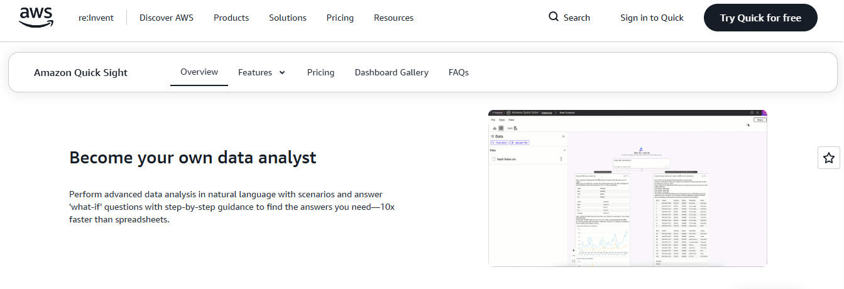Open the Solutions menu
This screenshot has width=844, height=289.
(x=288, y=18)
